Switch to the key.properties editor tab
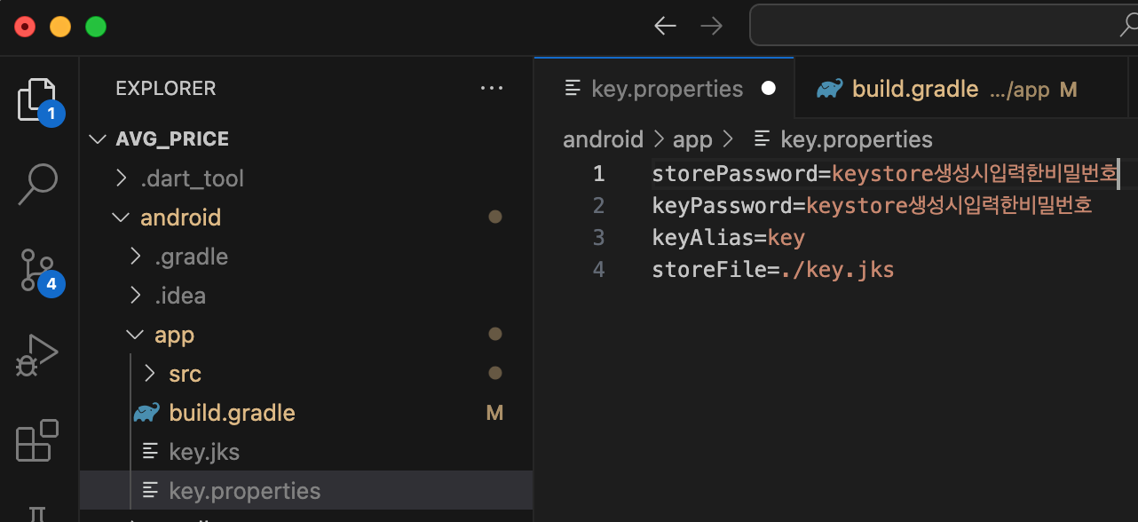 point(664,88)
